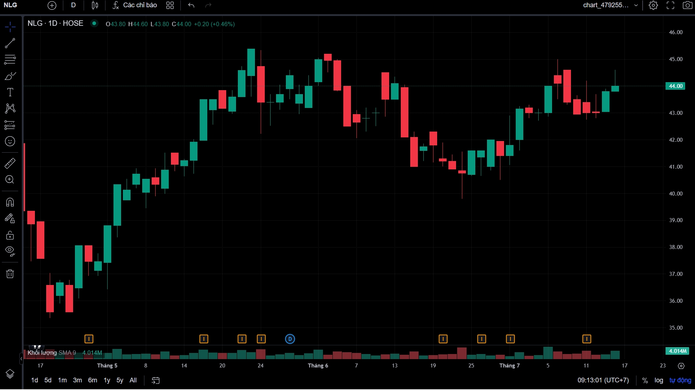
Task: Select the 1m time range
Action: click(x=63, y=380)
